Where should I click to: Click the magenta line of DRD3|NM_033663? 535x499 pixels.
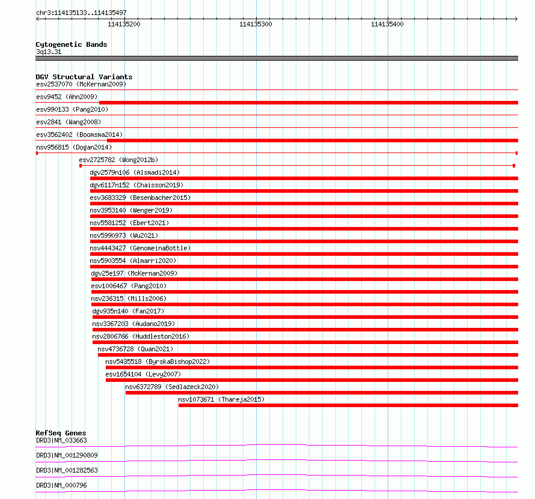(277, 446)
